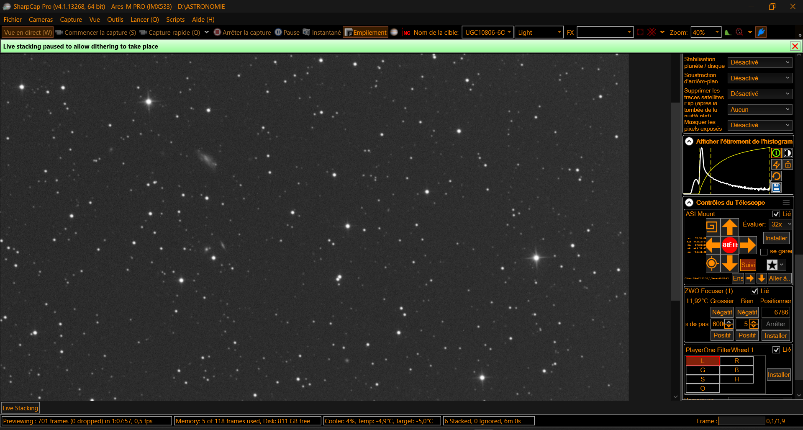
Task: Open the Outils menu
Action: click(x=115, y=20)
